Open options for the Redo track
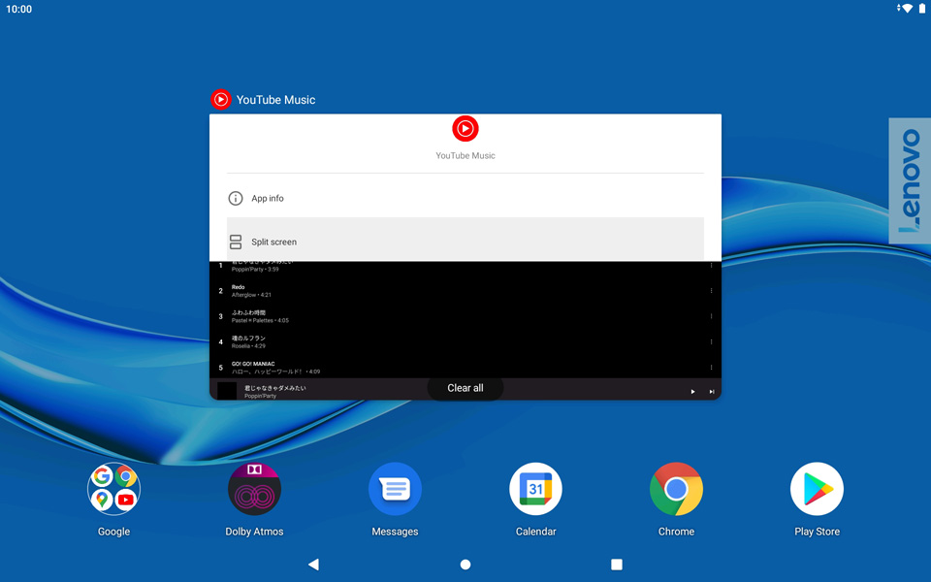931x582 pixels. (711, 290)
